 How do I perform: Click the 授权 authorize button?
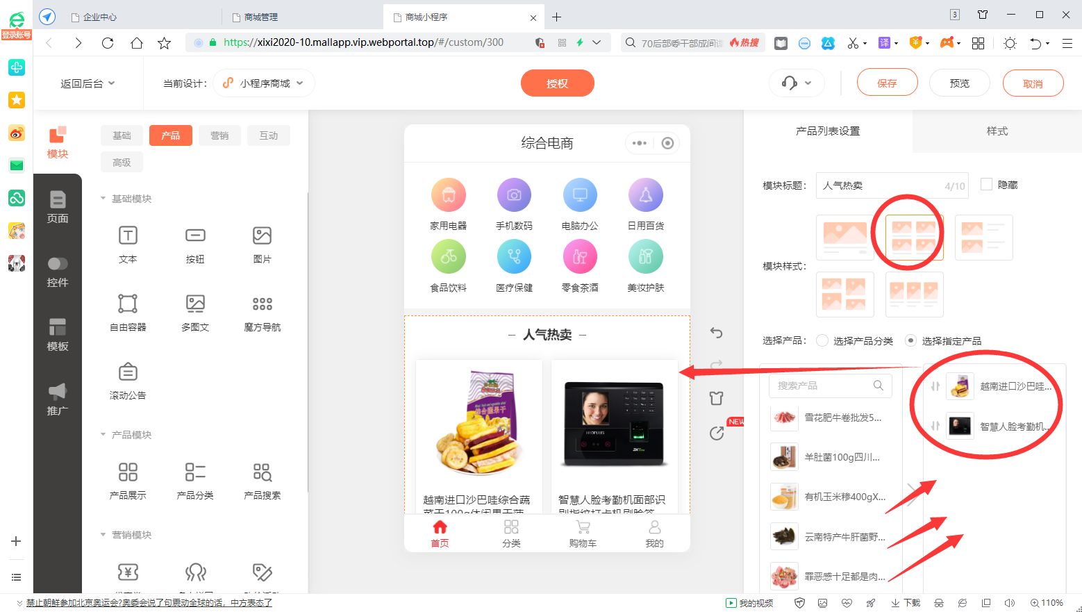coord(557,83)
